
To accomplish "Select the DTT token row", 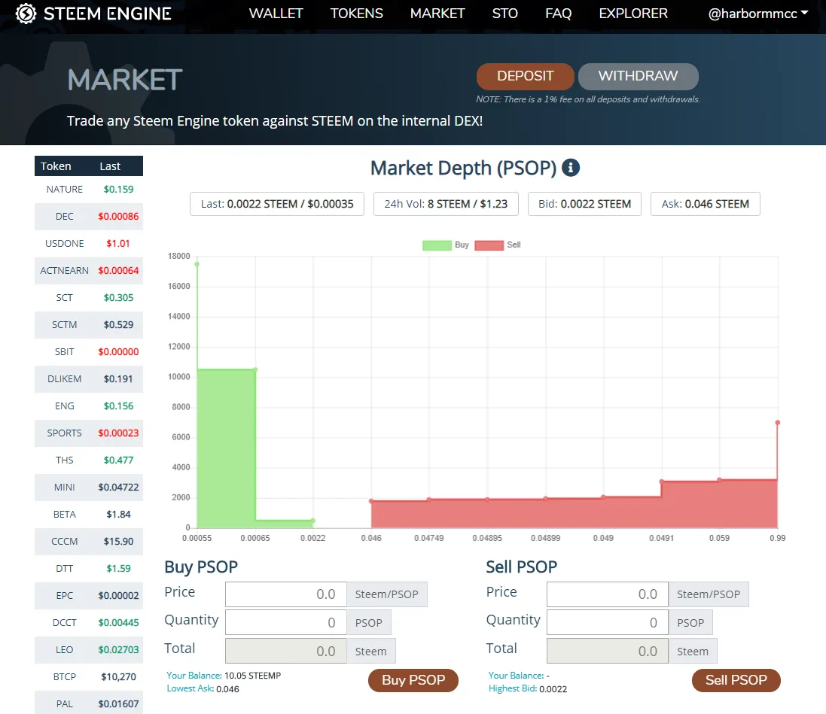I will (x=89, y=570).
